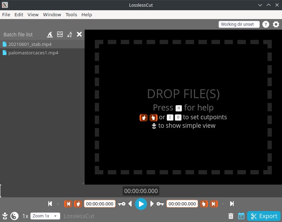Screen dimensions: 282x222
Task: Open the View menu
Action: 33,14
